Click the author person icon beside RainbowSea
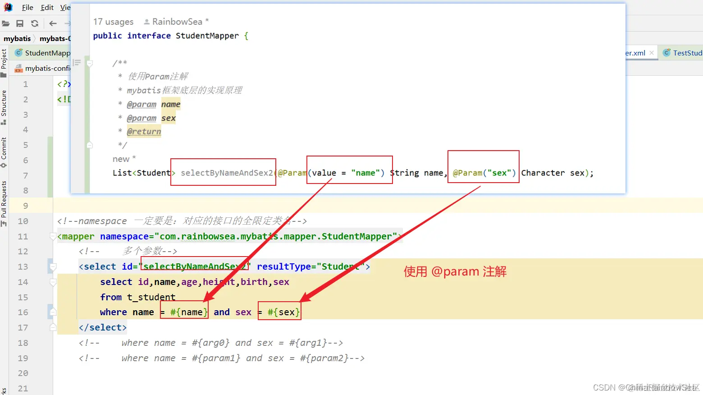 pyautogui.click(x=146, y=22)
